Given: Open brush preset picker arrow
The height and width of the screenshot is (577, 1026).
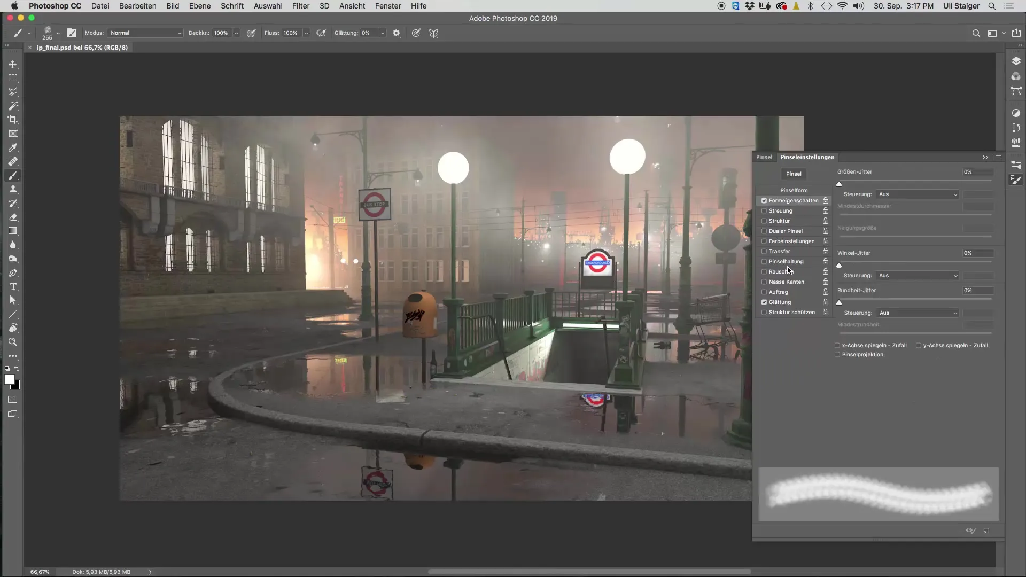Looking at the screenshot, I should click(58, 33).
